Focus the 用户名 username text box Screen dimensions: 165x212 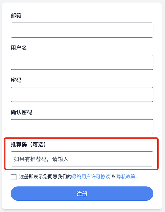pos(82,62)
